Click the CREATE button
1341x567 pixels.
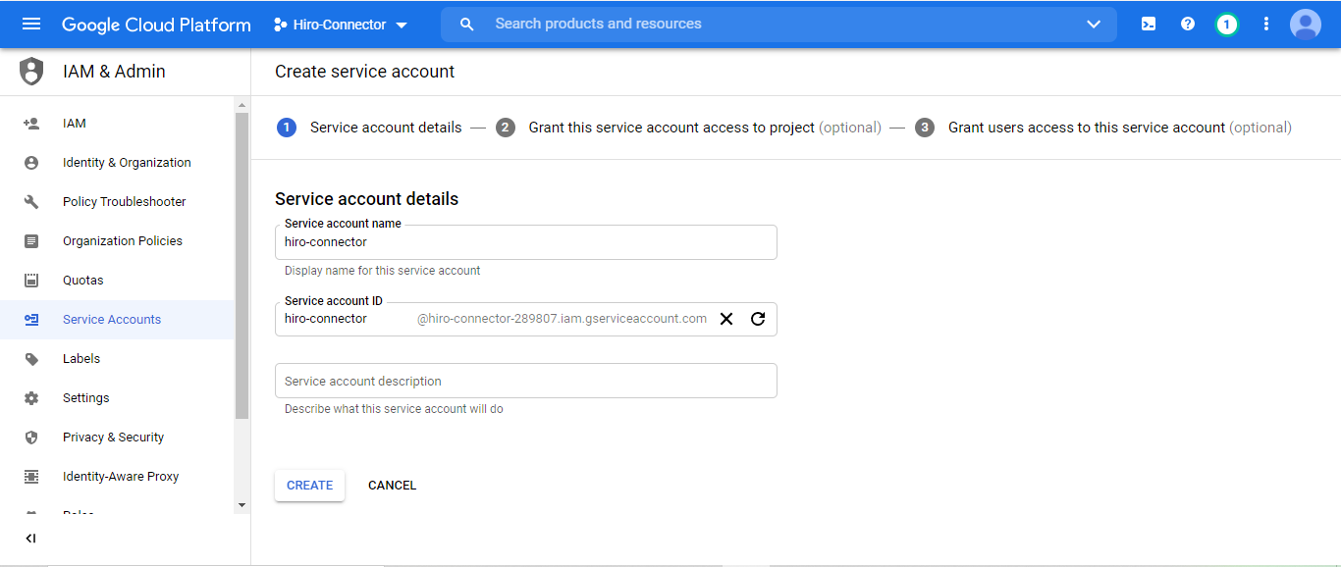309,486
